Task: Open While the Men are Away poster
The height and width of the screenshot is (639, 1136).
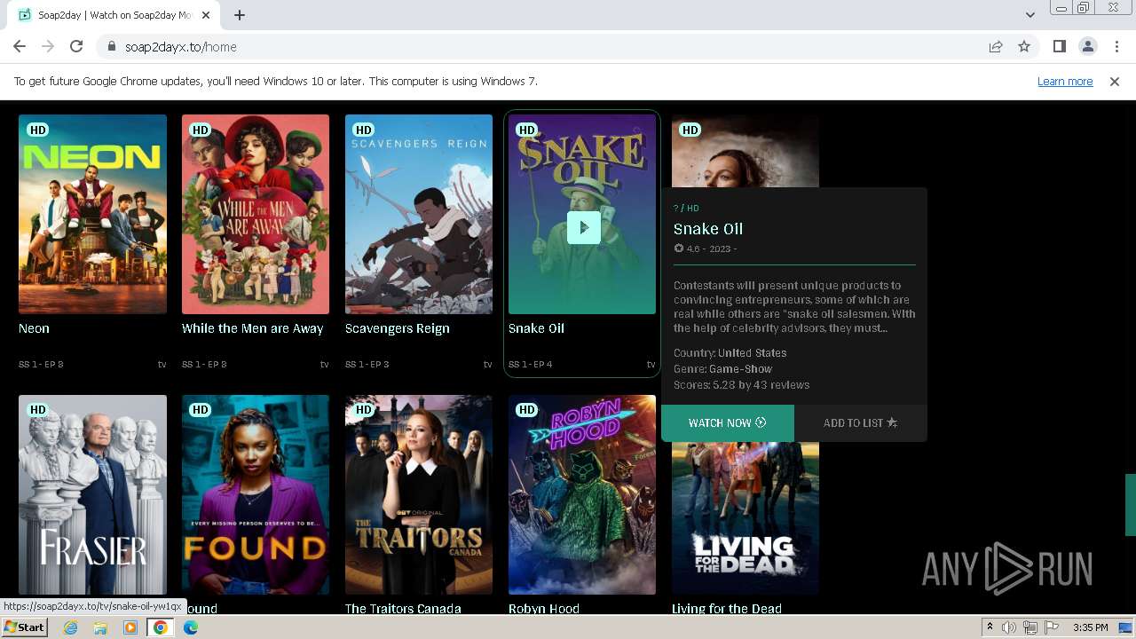Action: point(256,214)
